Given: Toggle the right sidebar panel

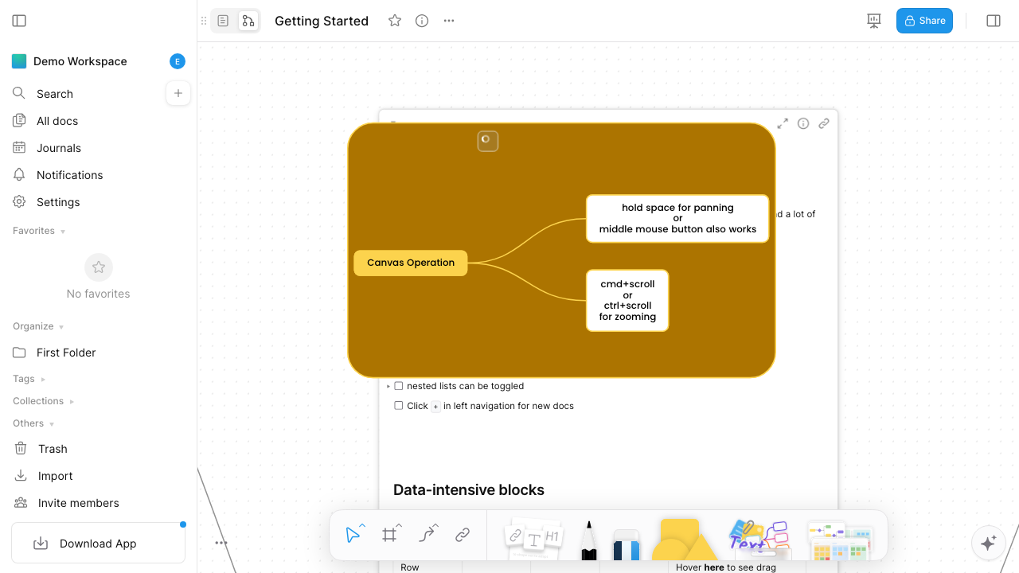Looking at the screenshot, I should pyautogui.click(x=994, y=21).
